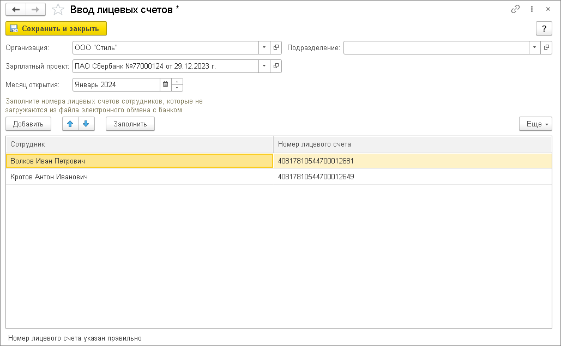Open the help question mark button

pyautogui.click(x=544, y=28)
